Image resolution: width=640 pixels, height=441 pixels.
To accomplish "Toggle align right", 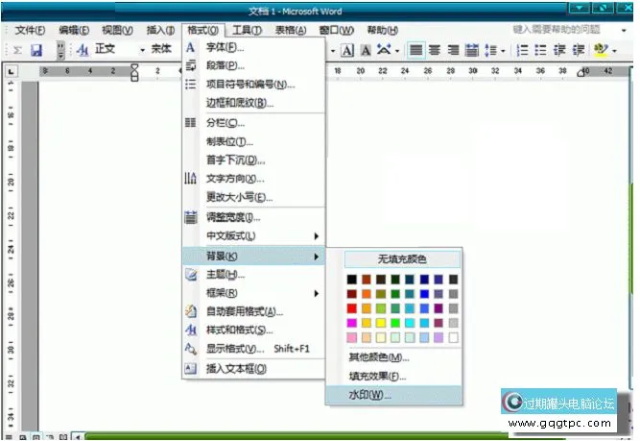I will tap(453, 50).
